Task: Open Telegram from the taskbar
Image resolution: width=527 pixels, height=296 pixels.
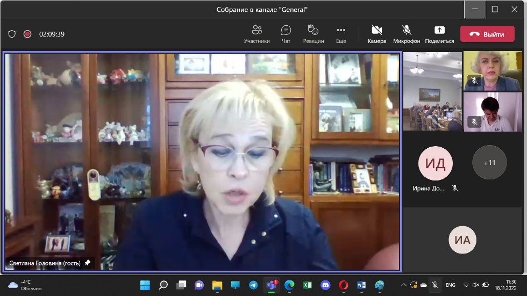Action: click(x=253, y=285)
